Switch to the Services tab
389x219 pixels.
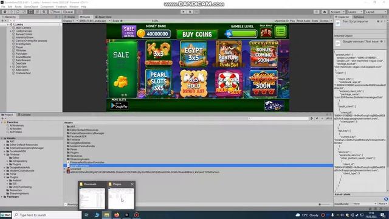(x=359, y=17)
